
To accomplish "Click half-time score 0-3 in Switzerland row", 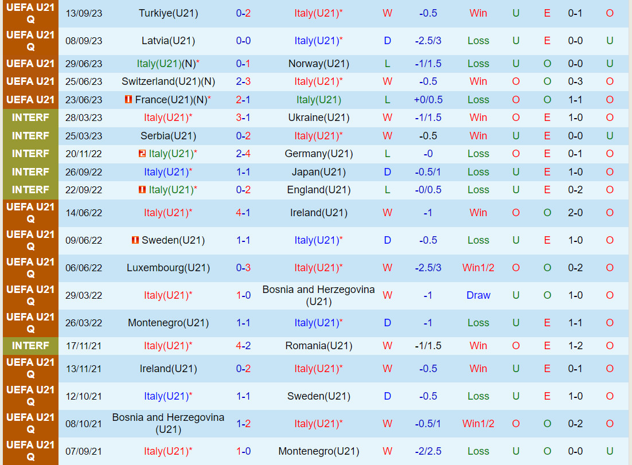I will tap(575, 81).
